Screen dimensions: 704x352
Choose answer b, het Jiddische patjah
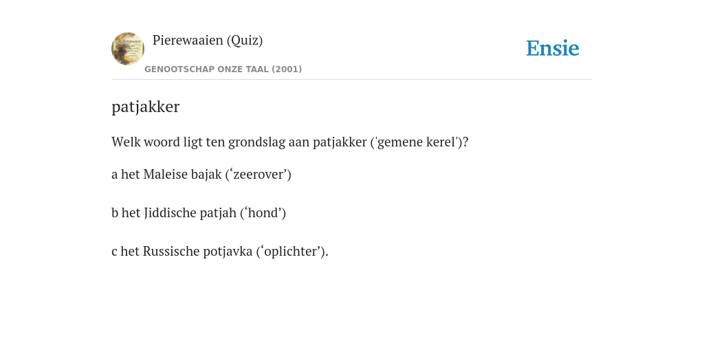pyautogui.click(x=199, y=213)
